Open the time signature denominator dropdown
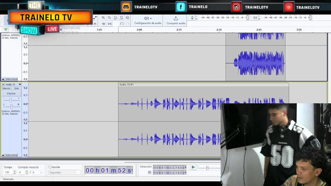This screenshot has width=331, height=186. pos(37,172)
